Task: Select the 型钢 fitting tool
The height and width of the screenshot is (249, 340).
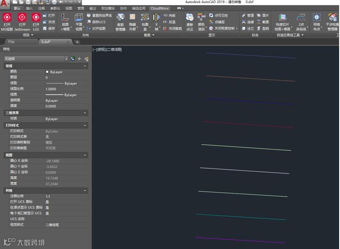Action: click(x=263, y=28)
